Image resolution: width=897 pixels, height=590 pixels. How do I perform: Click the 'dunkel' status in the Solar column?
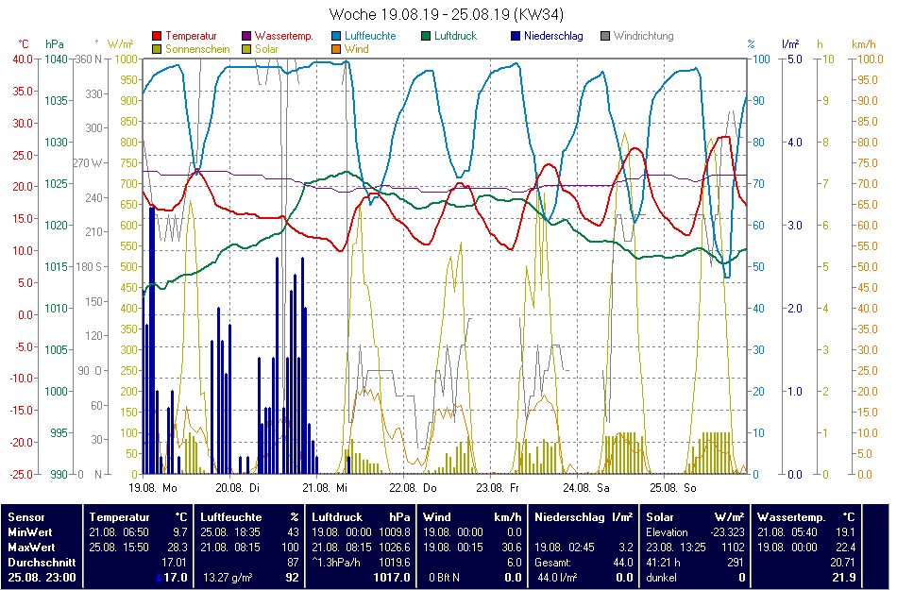click(662, 578)
